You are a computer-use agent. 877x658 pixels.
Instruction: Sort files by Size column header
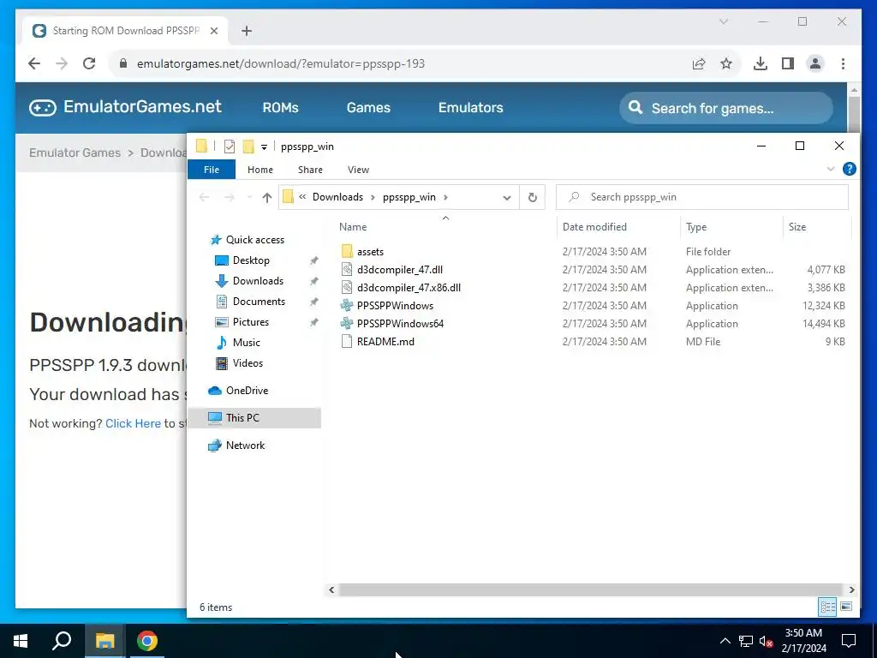click(x=797, y=226)
